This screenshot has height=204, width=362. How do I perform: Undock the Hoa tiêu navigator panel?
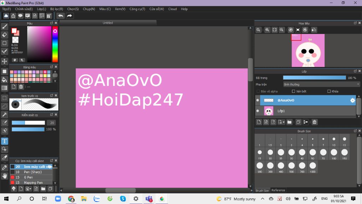pyautogui.click(x=355, y=23)
